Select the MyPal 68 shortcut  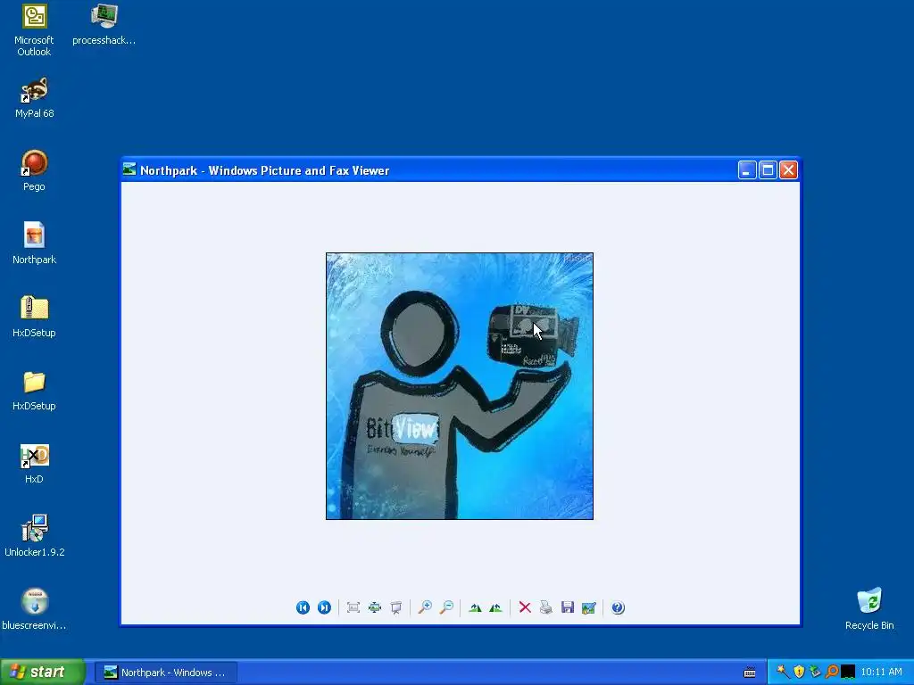pyautogui.click(x=34, y=98)
